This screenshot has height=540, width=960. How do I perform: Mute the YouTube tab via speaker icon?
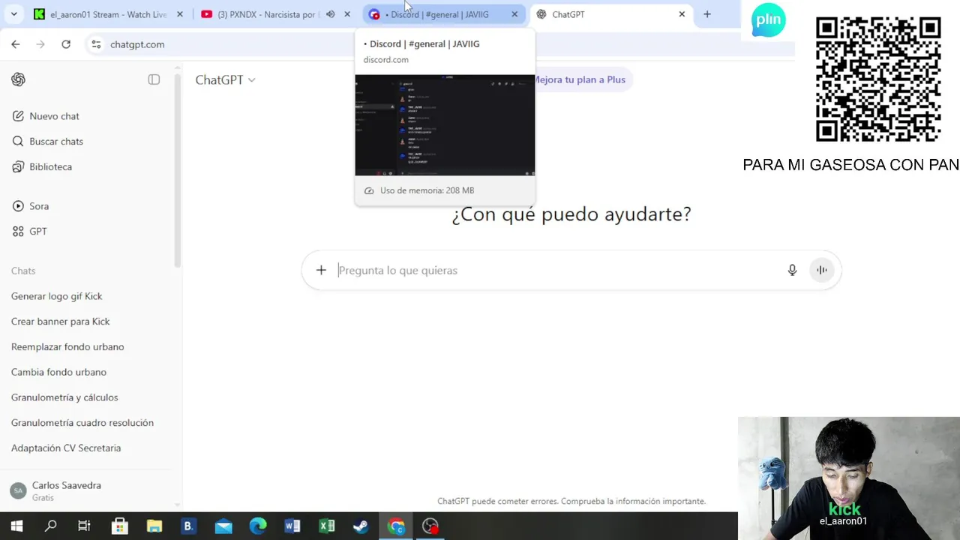pyautogui.click(x=330, y=14)
